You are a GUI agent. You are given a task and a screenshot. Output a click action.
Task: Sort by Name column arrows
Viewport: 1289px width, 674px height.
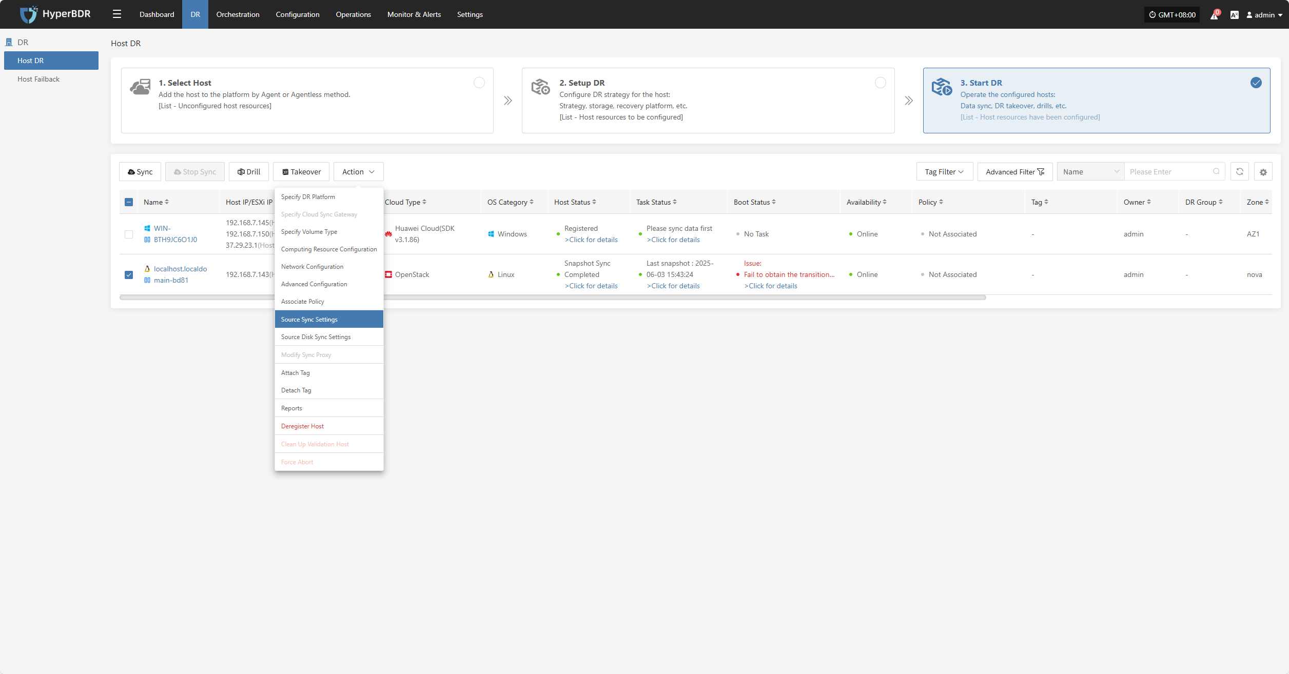(167, 202)
